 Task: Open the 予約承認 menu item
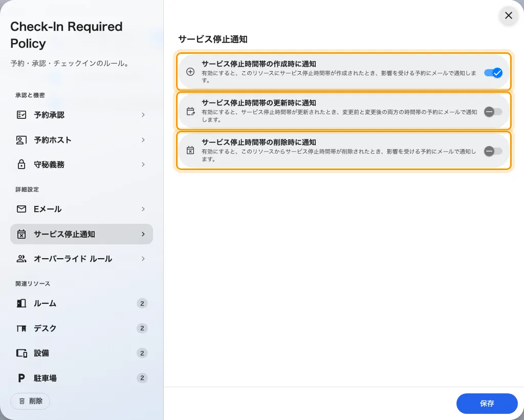point(81,115)
